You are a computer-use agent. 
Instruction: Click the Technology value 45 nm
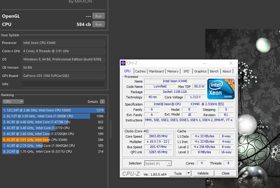tap(153, 97)
